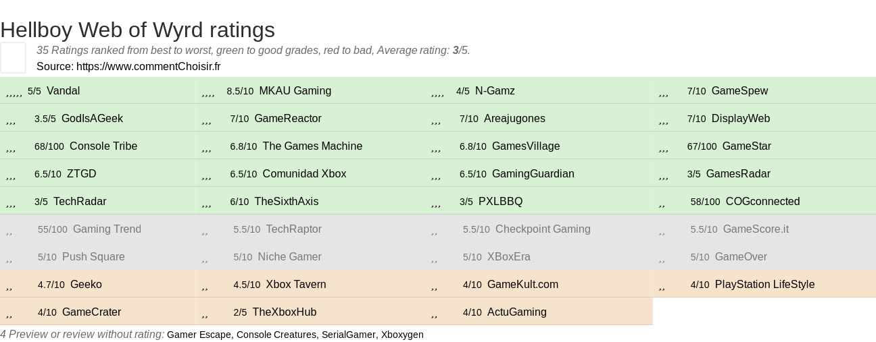
Task: Click the commentChoisir.fr source URL
Action: 148,67
